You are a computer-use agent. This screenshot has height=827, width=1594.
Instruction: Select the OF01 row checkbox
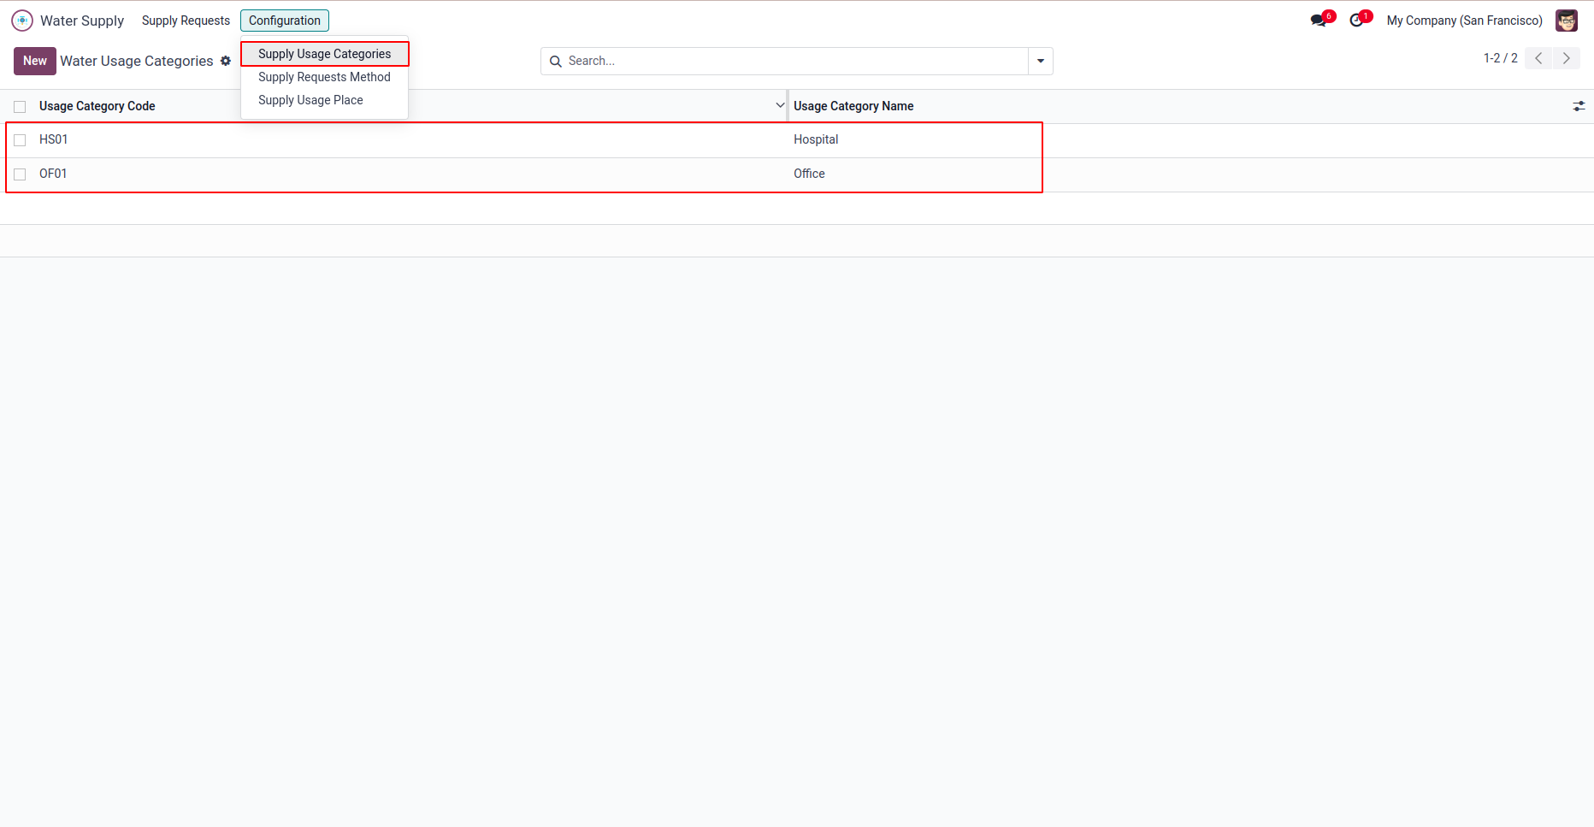pos(20,174)
